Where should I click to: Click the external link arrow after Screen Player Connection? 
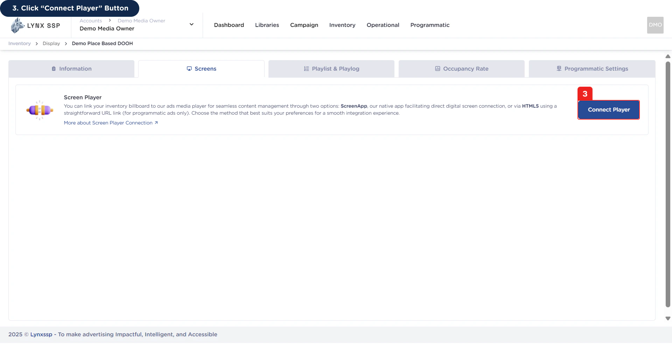tap(156, 123)
